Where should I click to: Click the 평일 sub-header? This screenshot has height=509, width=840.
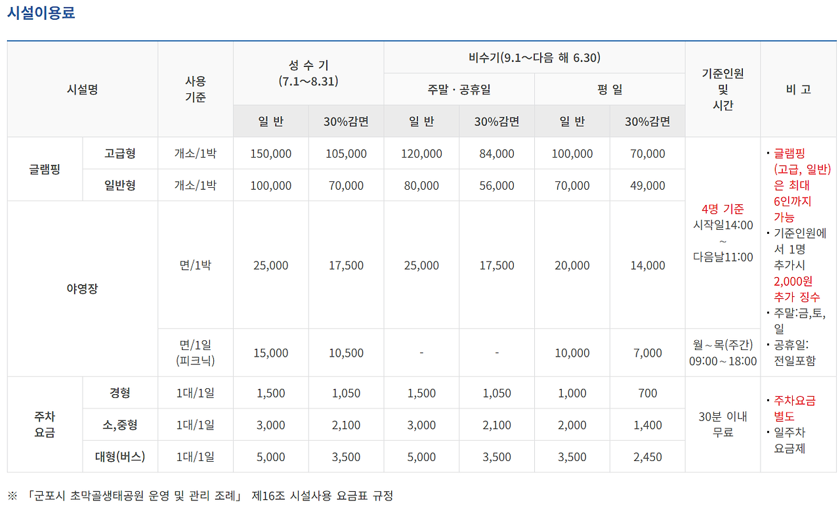click(610, 90)
